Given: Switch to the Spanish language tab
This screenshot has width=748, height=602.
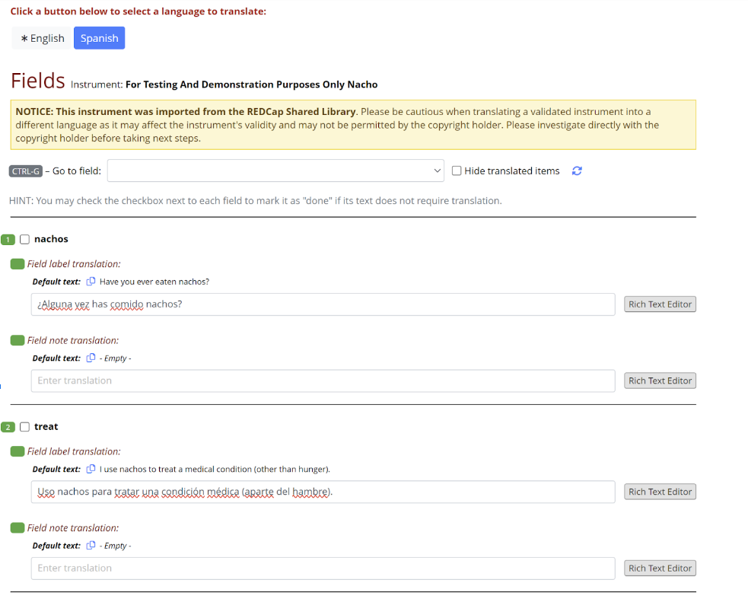Looking at the screenshot, I should click(x=100, y=39).
